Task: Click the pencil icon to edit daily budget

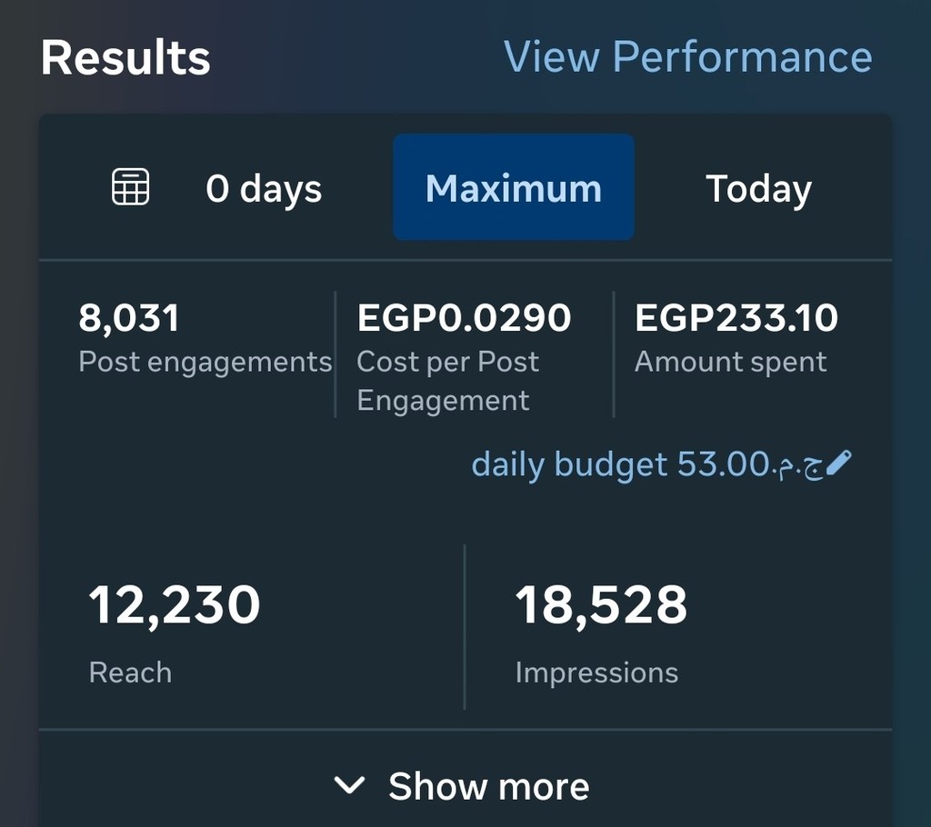Action: (839, 464)
